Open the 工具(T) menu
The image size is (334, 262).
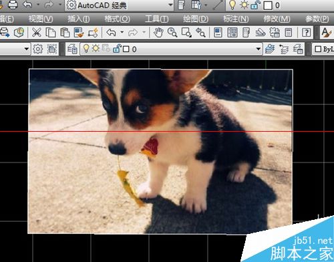click(x=156, y=19)
